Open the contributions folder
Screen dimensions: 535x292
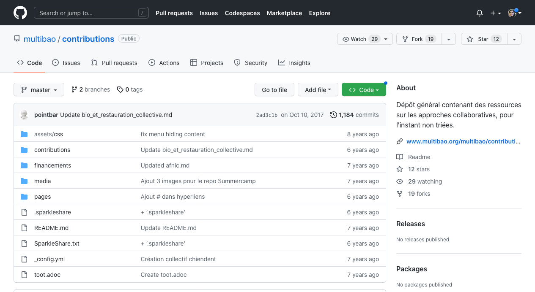pos(52,150)
